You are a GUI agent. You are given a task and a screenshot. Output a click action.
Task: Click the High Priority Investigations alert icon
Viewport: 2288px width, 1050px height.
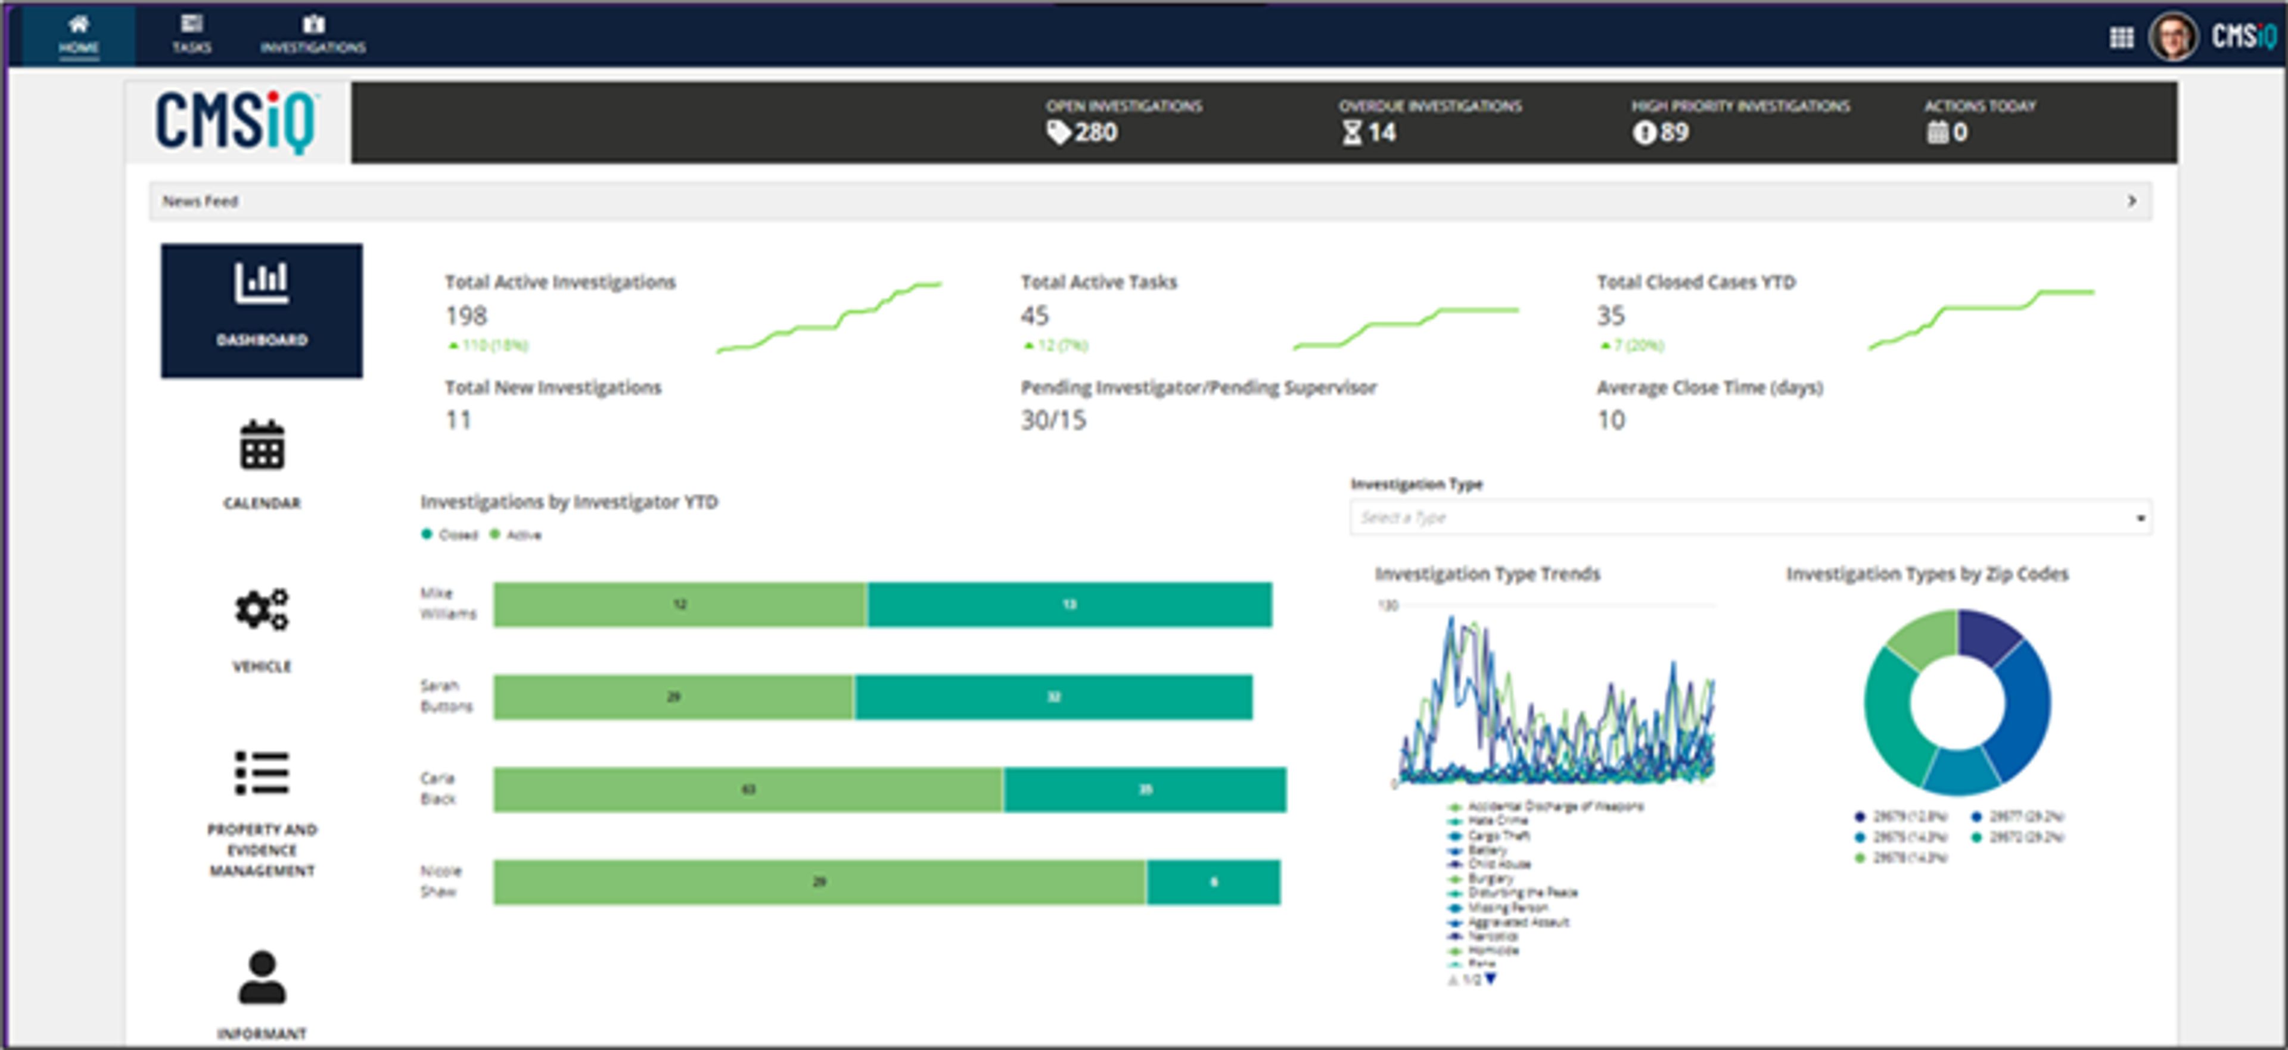pos(1644,132)
